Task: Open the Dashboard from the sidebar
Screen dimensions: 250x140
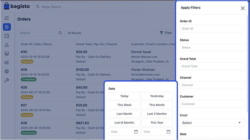Action: tap(7, 18)
